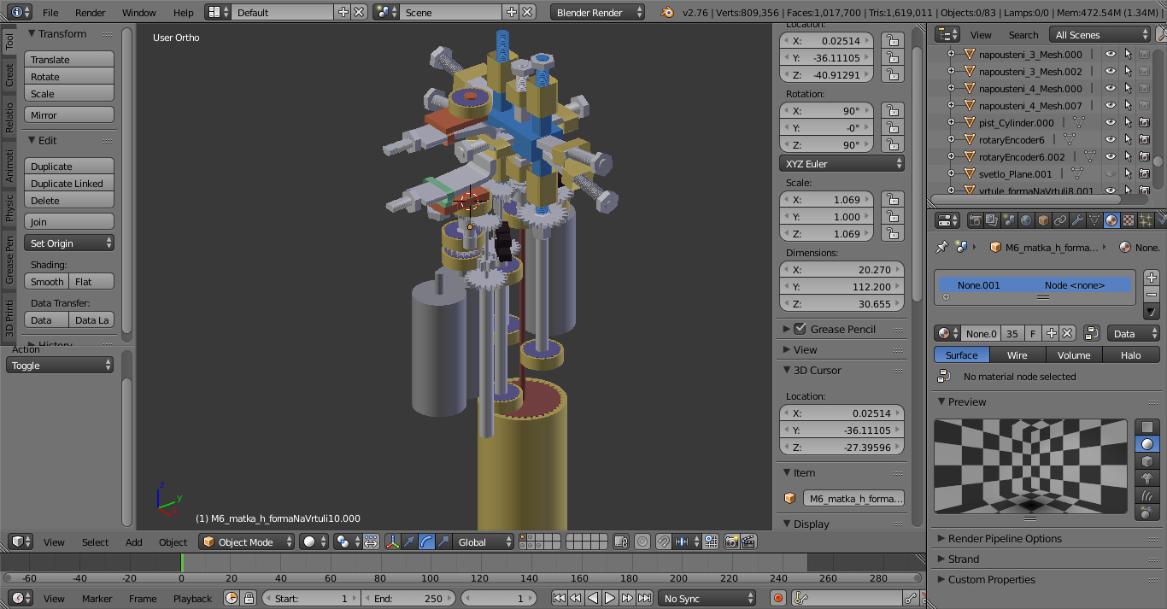Pin the properties context with pin icon
The width and height of the screenshot is (1167, 609).
pos(941,247)
